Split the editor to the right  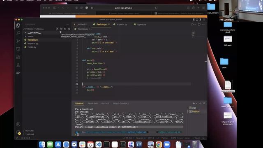pyautogui.click(x=199, y=25)
